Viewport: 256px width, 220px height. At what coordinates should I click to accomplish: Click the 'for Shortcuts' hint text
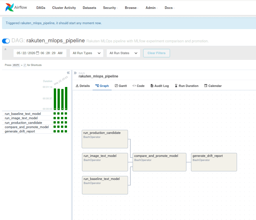click(x=34, y=65)
